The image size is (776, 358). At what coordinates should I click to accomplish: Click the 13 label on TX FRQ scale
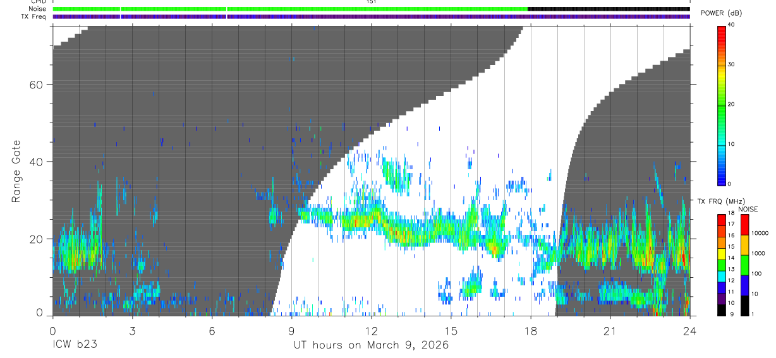coord(731,269)
